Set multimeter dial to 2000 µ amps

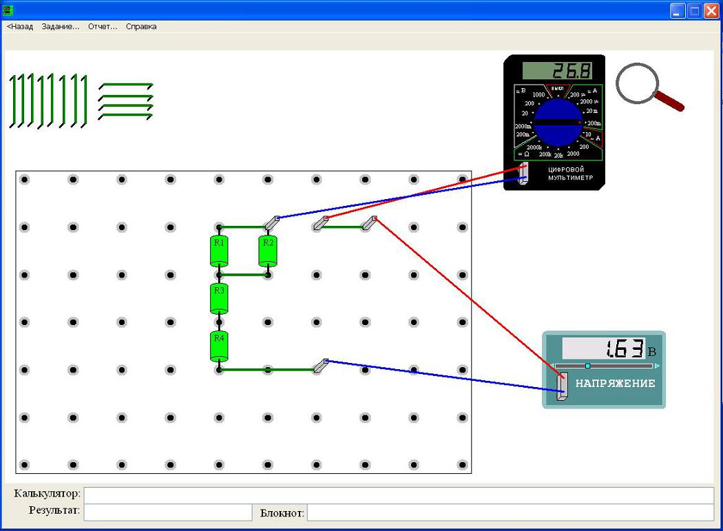[589, 101]
